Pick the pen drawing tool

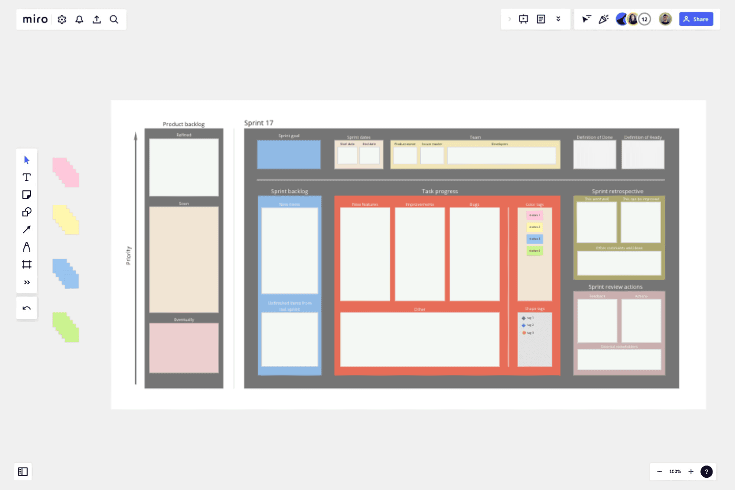pyautogui.click(x=27, y=247)
